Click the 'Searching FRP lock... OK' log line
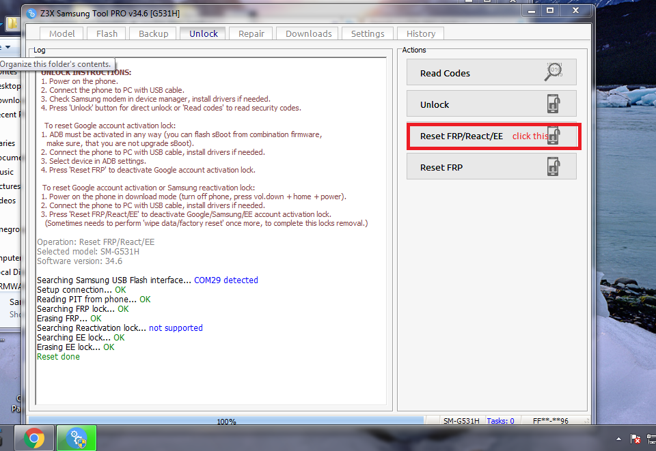Screen dimensions: 656x451 [x=83, y=308]
